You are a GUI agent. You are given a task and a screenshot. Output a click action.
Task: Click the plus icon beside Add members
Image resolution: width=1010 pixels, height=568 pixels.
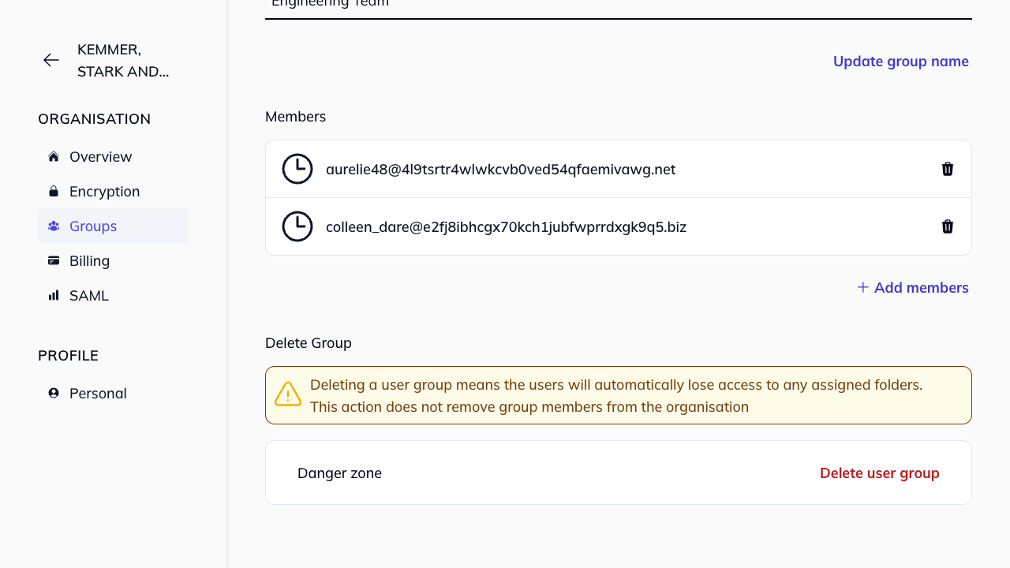[x=862, y=287]
